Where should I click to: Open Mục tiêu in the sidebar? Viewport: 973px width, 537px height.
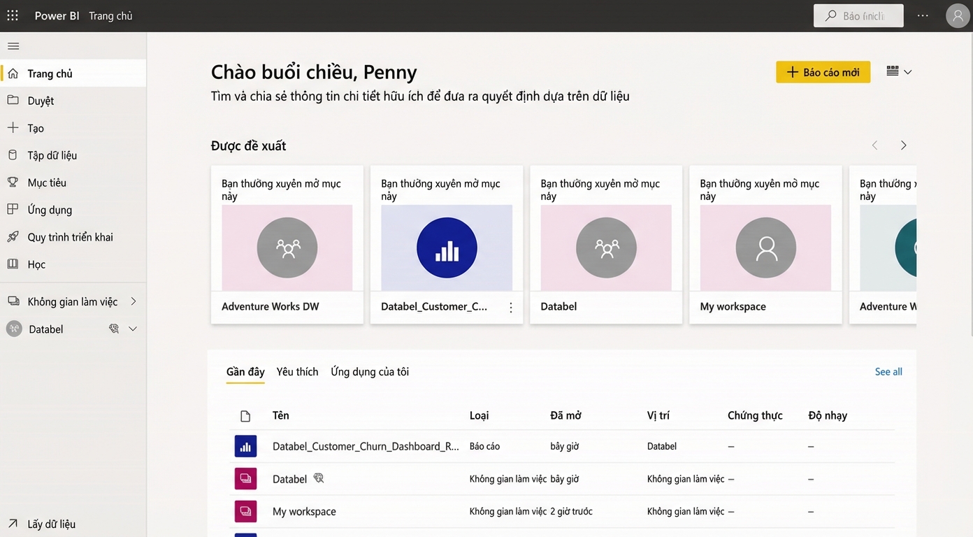73,182
